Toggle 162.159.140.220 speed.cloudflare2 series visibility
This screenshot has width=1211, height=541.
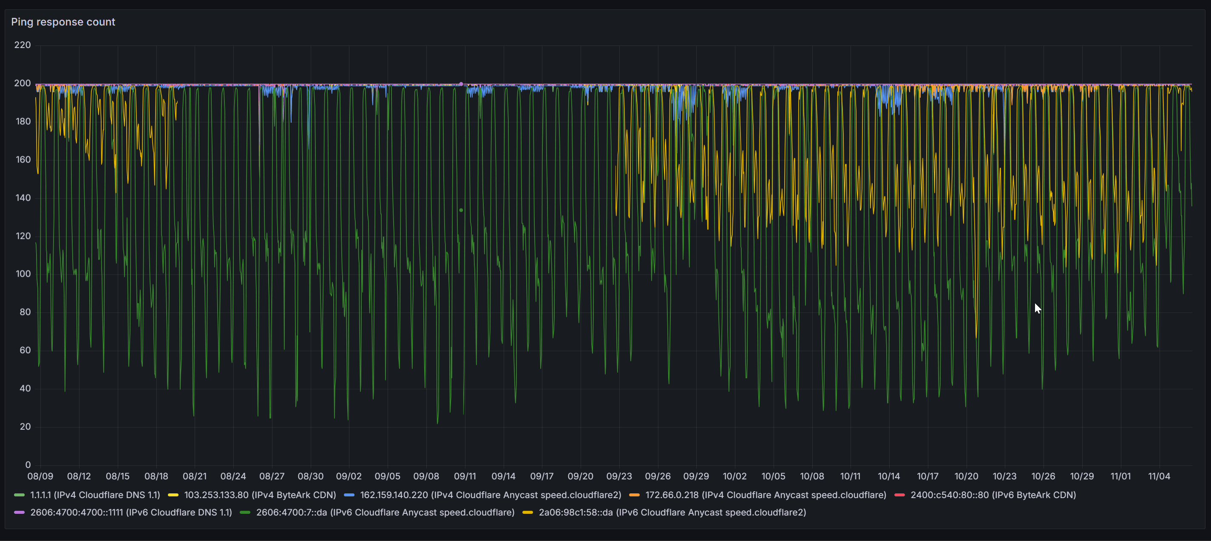(491, 495)
